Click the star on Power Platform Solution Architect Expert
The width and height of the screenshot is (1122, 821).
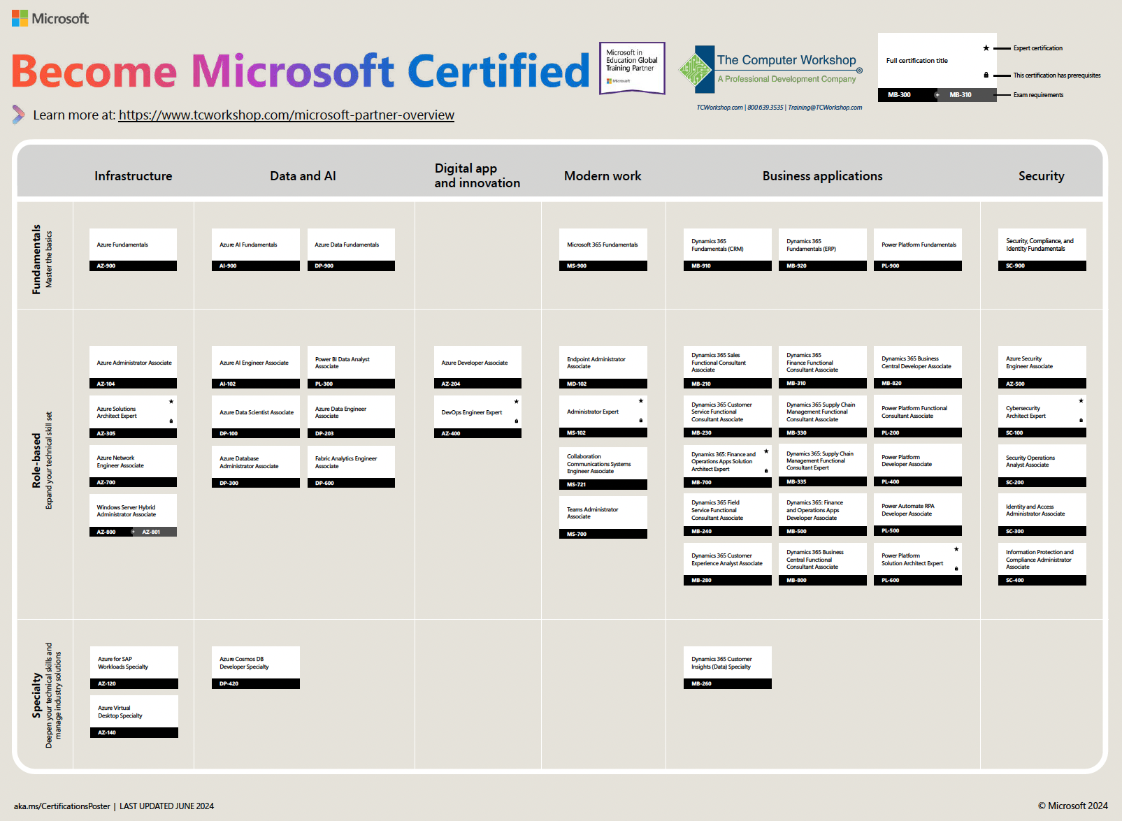click(x=956, y=549)
